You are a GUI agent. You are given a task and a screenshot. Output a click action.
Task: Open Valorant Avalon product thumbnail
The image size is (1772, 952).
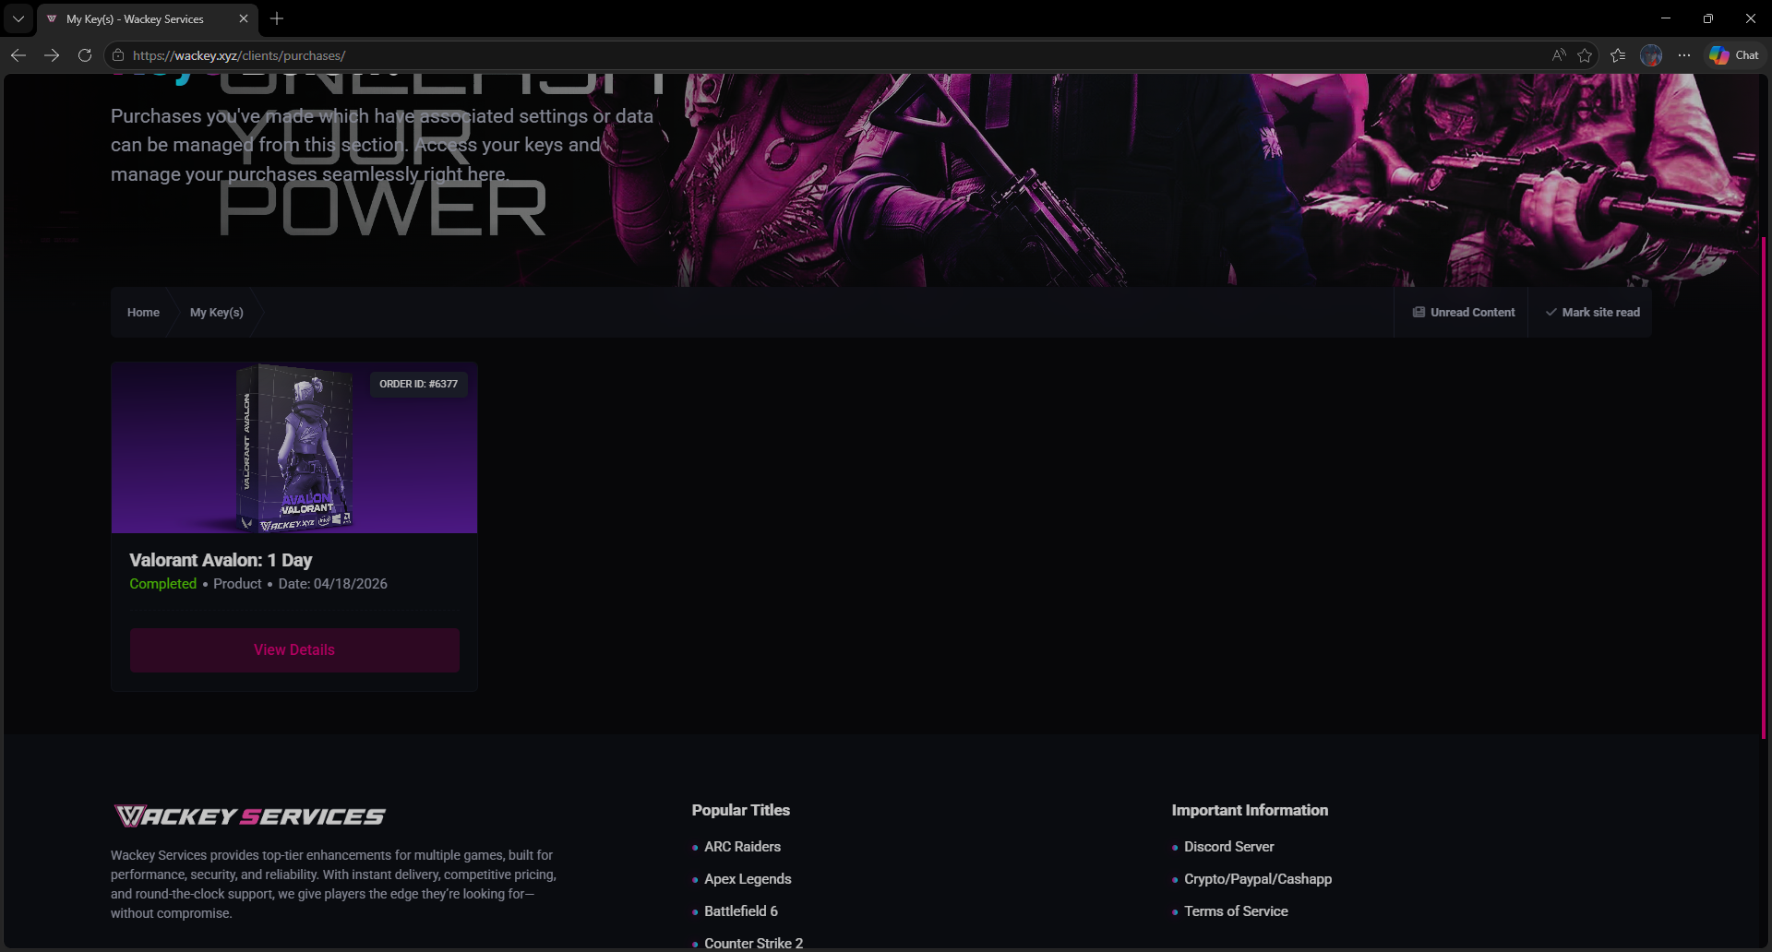coord(294,447)
